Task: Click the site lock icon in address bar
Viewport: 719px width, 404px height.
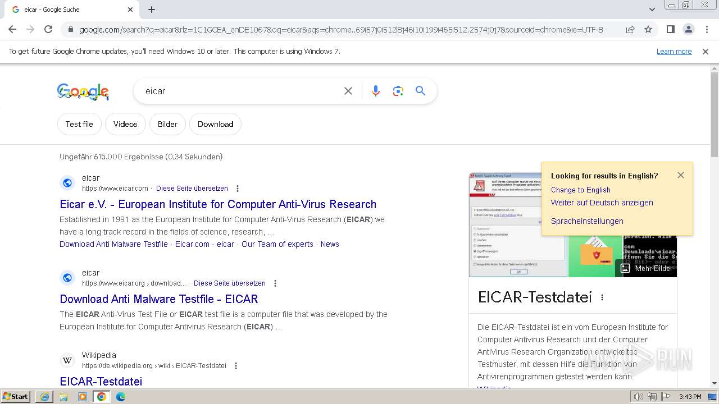Action: 71,29
